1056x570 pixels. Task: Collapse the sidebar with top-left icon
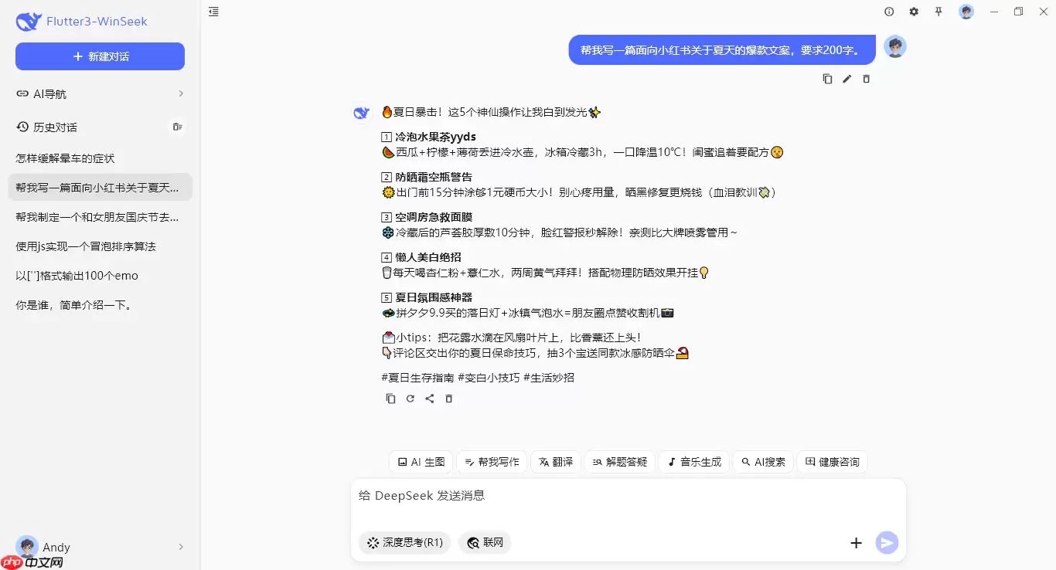click(213, 12)
